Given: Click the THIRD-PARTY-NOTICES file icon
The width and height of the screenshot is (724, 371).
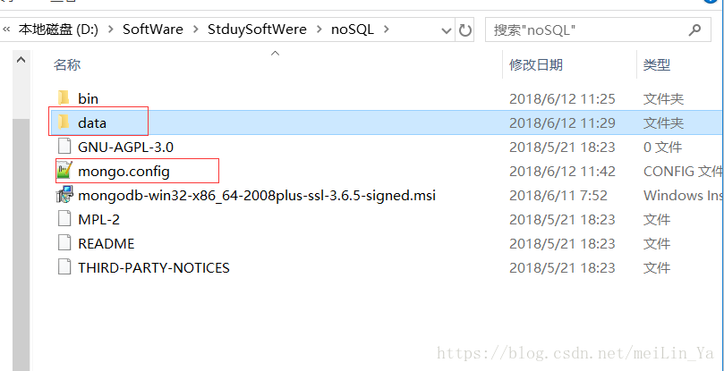Looking at the screenshot, I should (64, 267).
